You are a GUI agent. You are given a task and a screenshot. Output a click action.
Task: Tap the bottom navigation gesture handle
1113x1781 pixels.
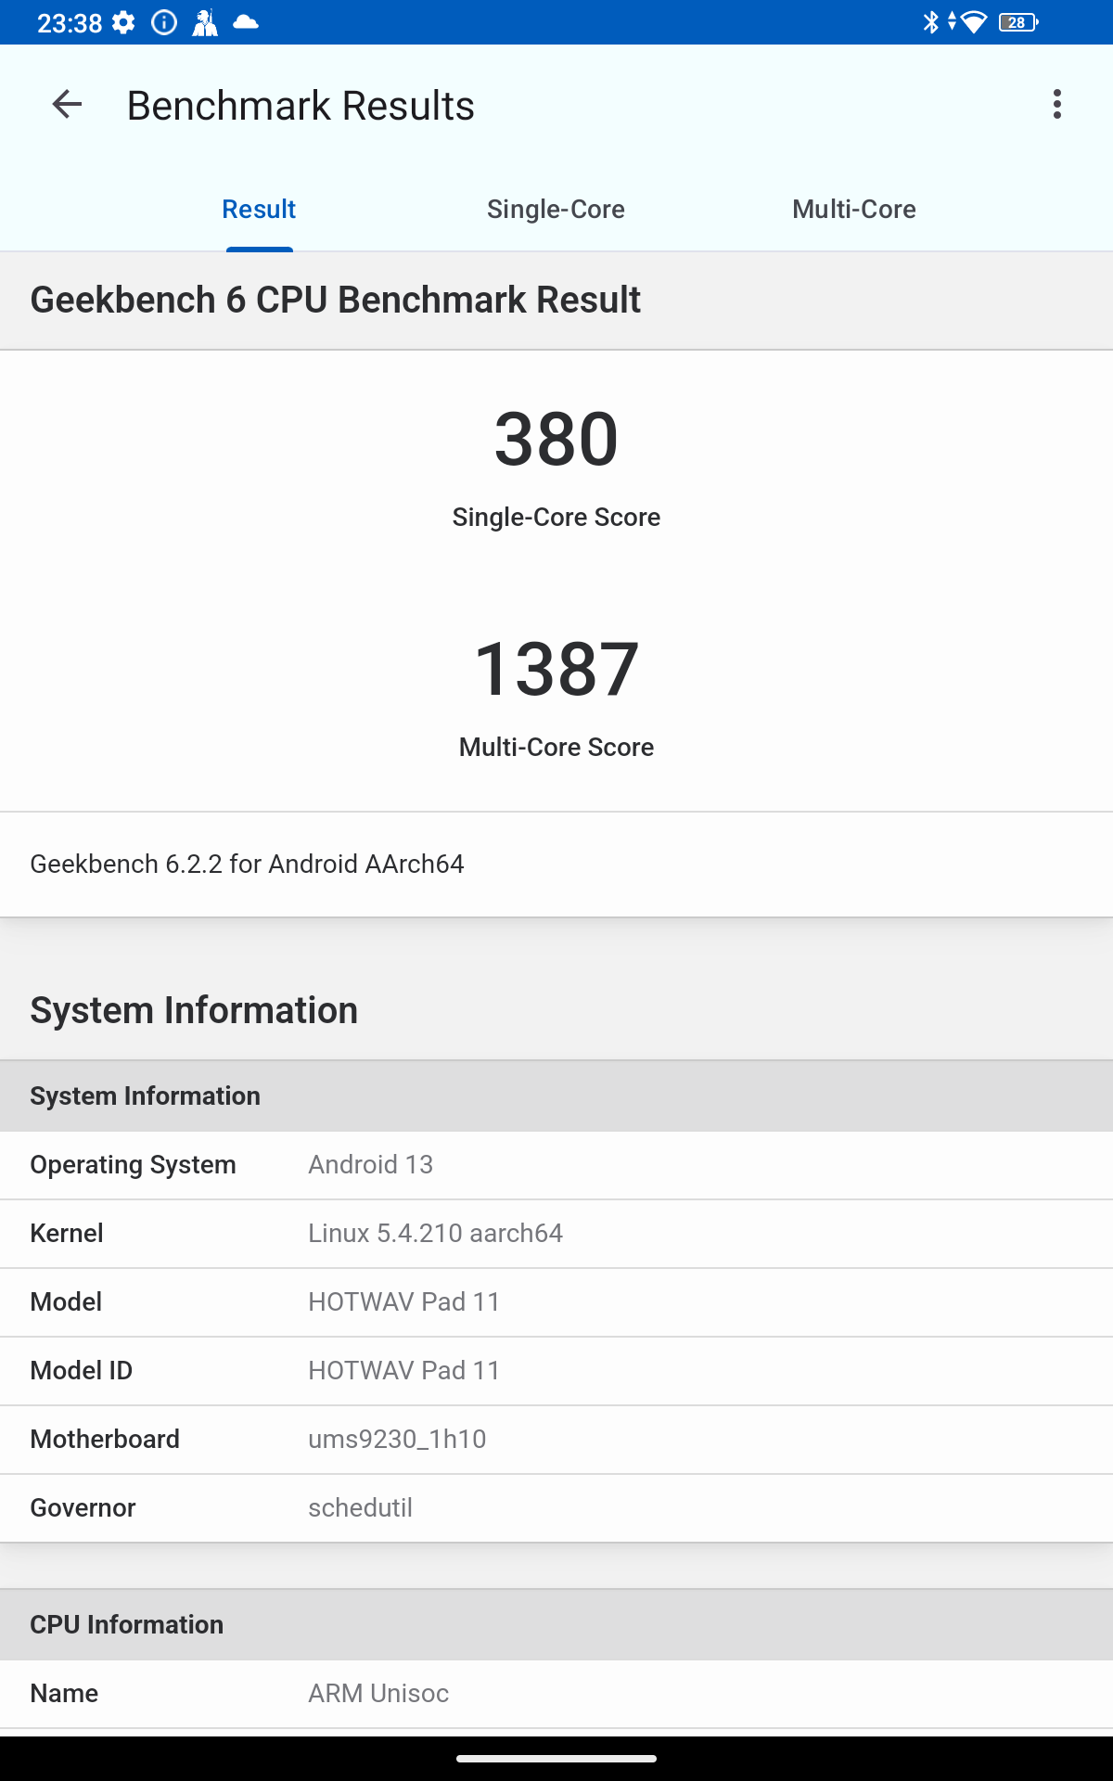(556, 1758)
